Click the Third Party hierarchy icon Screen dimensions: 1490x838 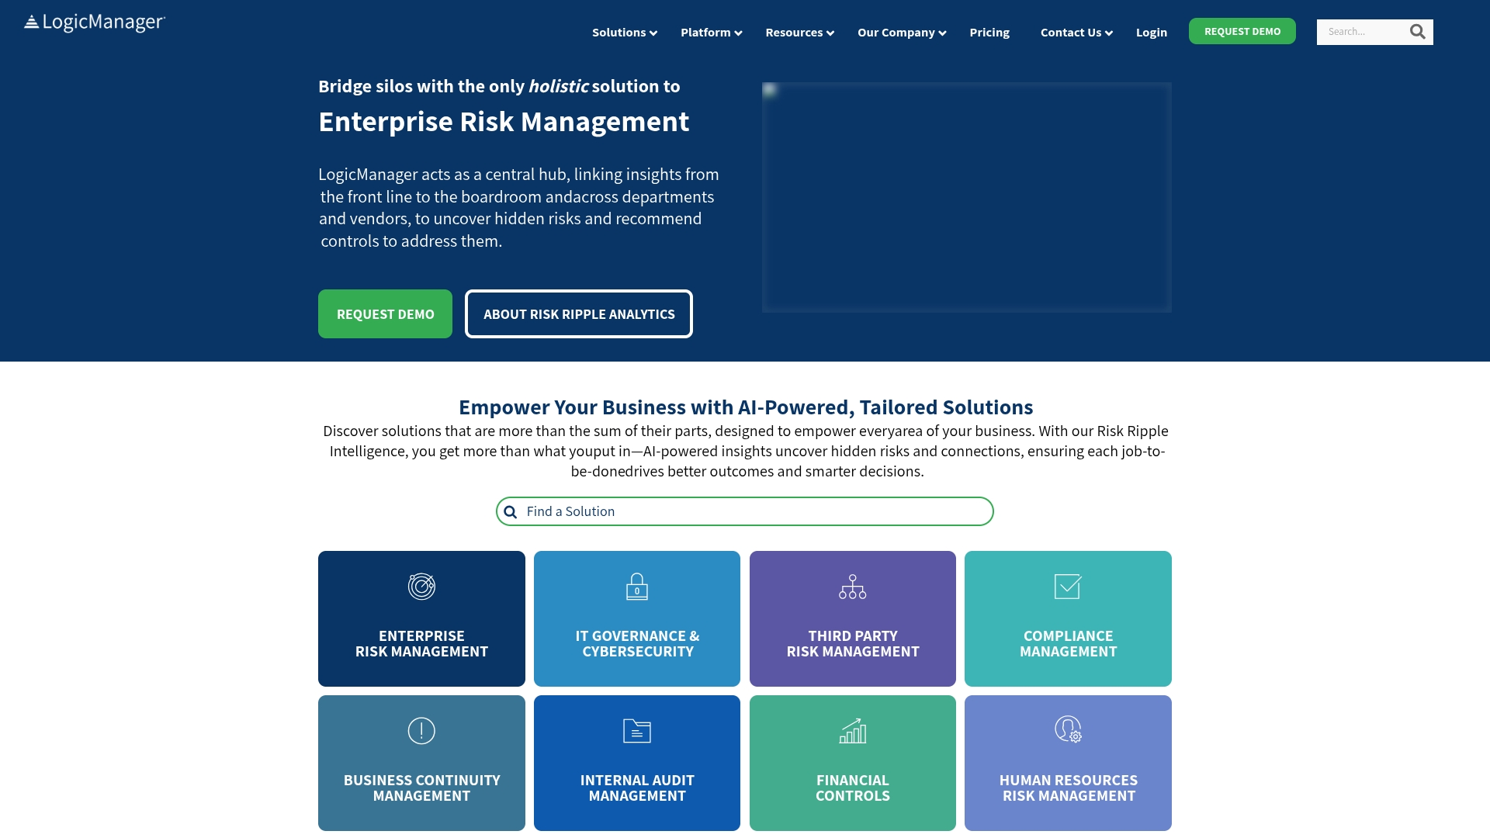852,587
